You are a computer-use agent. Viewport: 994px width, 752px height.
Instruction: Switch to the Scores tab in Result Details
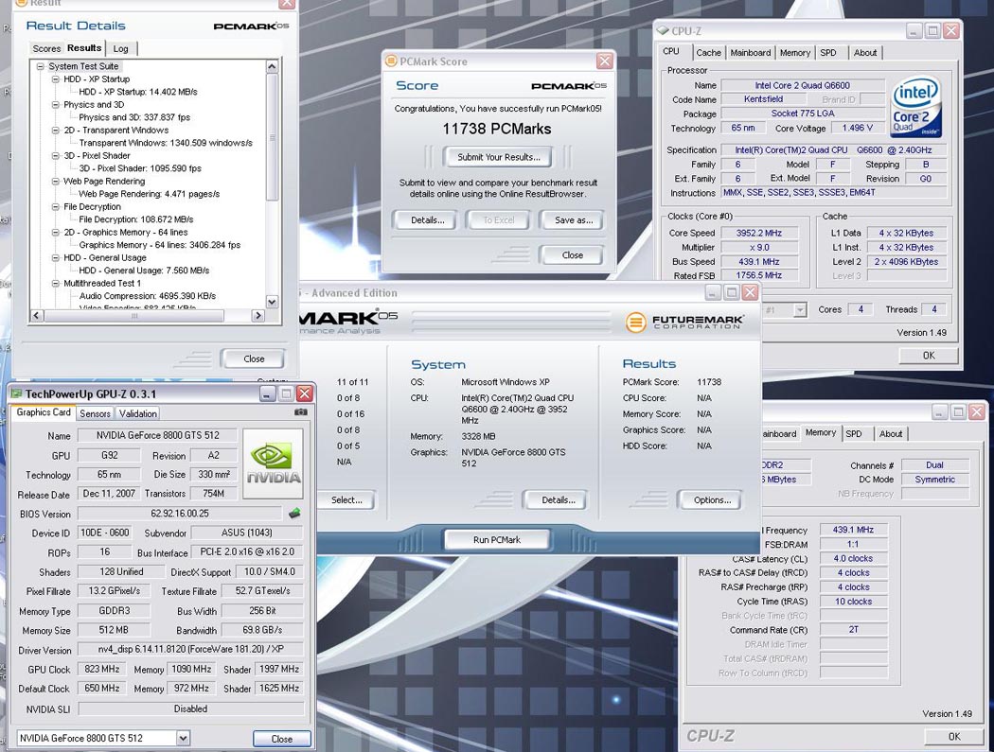[x=46, y=49]
